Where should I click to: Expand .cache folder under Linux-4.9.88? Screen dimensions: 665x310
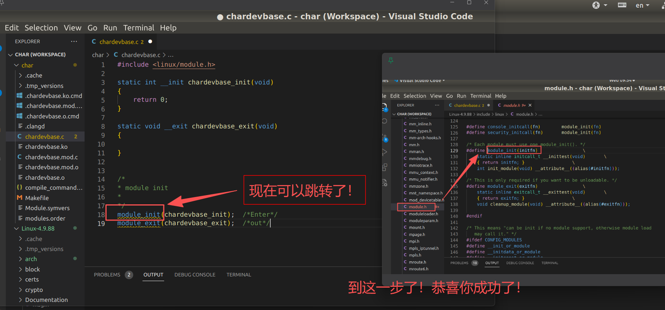tap(20, 239)
